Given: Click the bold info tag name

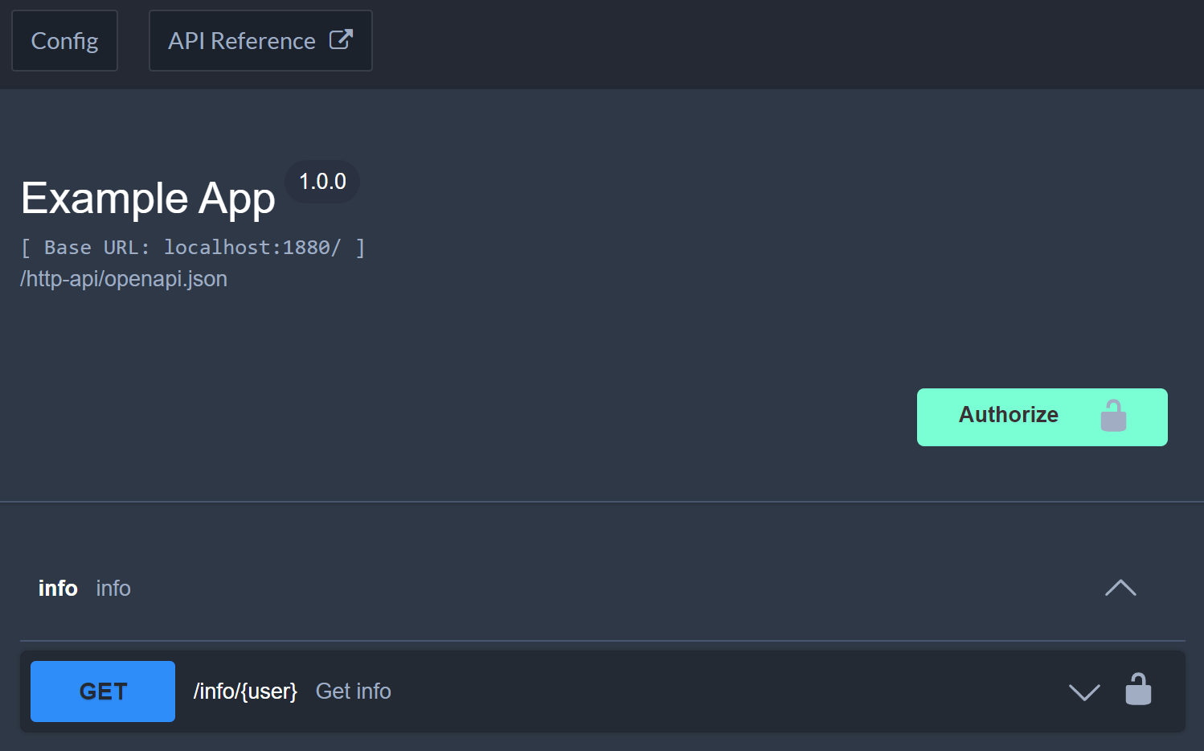Looking at the screenshot, I should coord(58,589).
